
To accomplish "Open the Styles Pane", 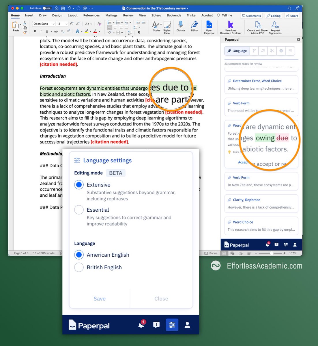I will pyautogui.click(x=167, y=27).
